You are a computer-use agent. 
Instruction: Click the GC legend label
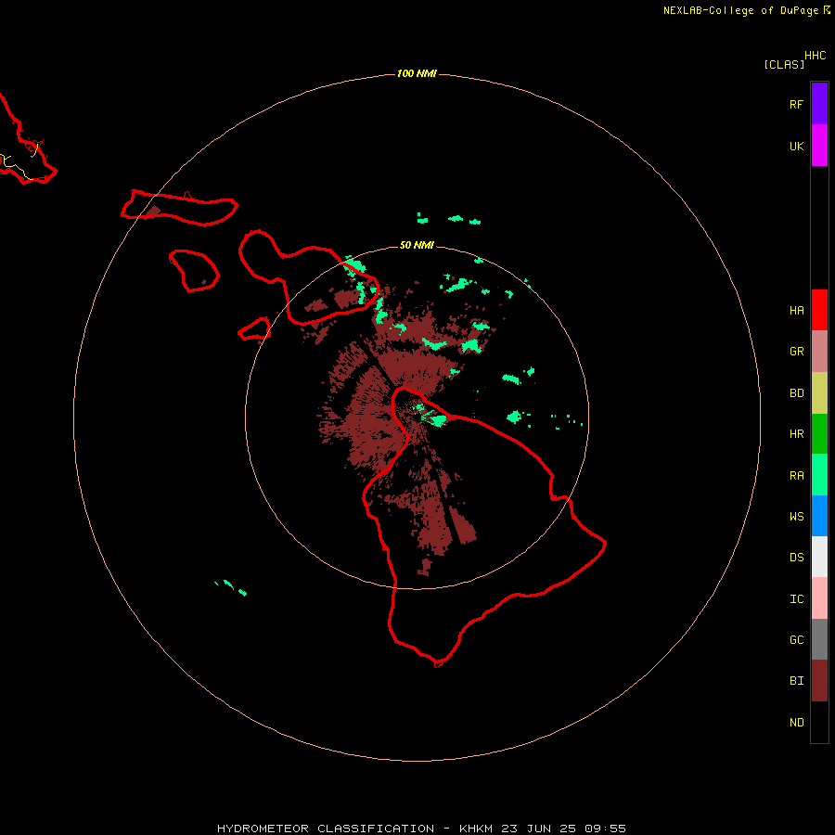796,640
